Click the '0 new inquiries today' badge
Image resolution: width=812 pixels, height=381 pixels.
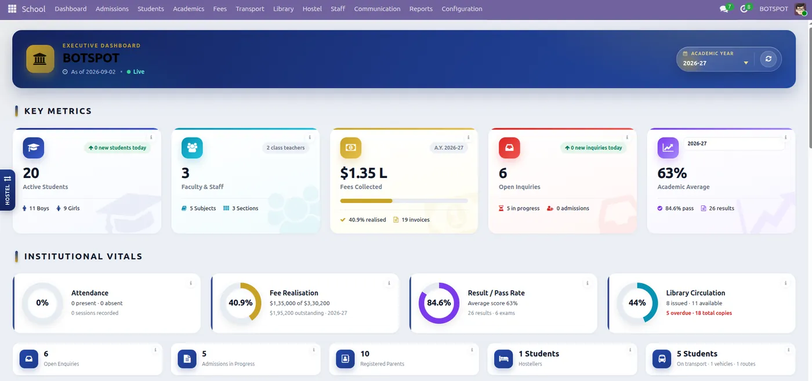pyautogui.click(x=593, y=148)
